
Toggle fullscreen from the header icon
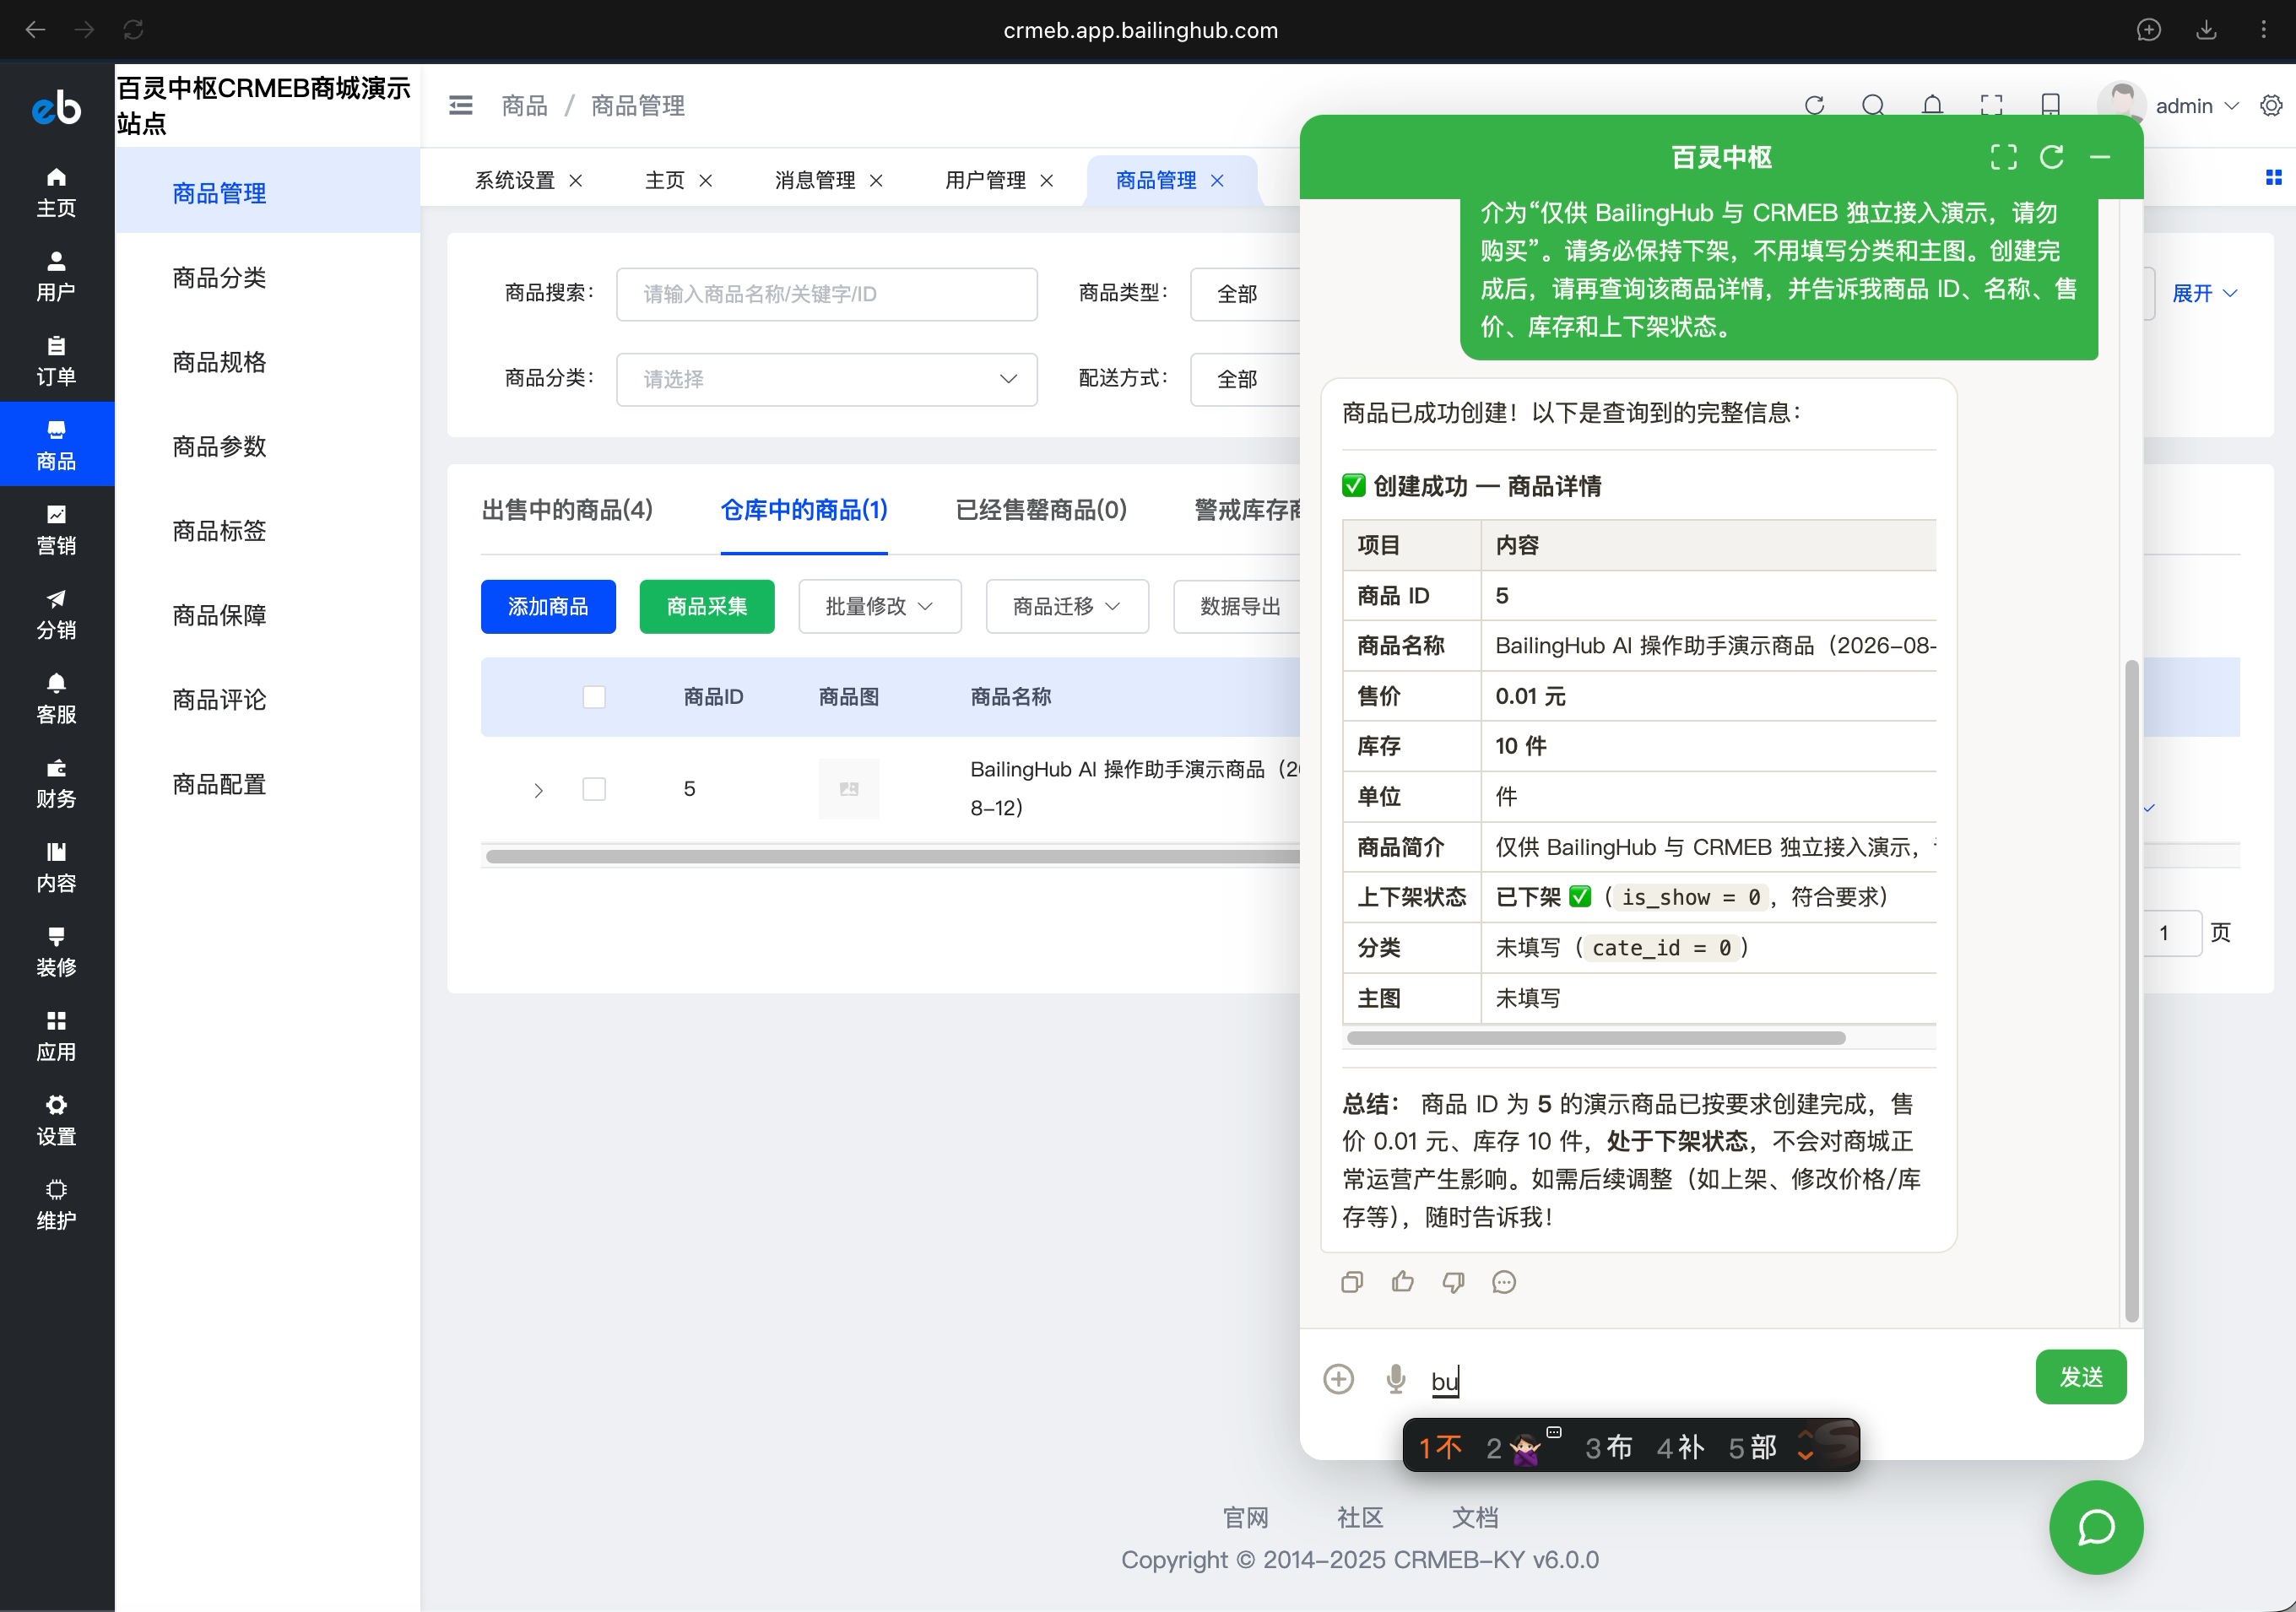1991,105
